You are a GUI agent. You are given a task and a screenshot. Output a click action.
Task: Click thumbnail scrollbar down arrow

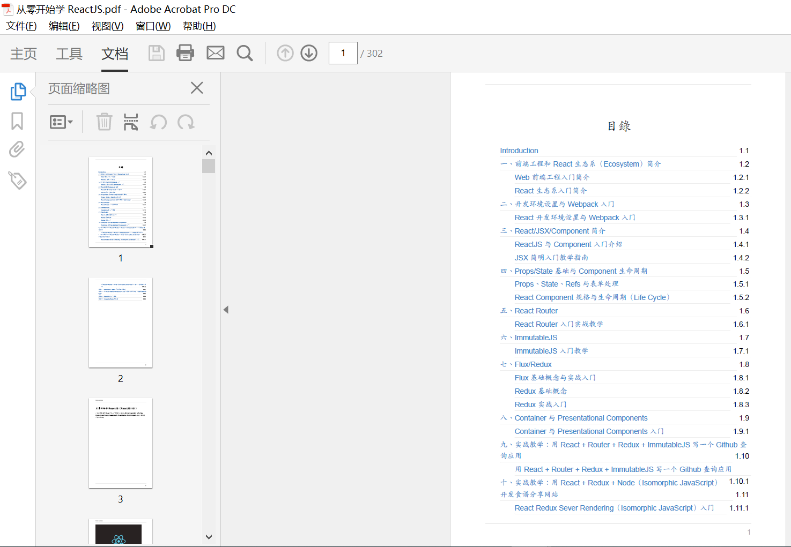click(209, 537)
